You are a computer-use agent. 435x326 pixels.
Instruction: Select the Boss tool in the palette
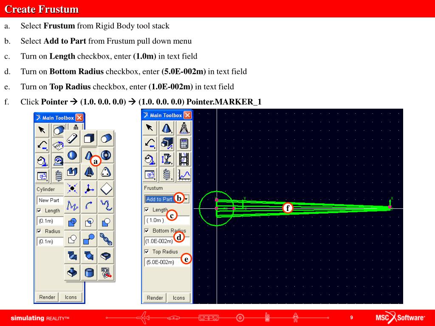pos(72,273)
